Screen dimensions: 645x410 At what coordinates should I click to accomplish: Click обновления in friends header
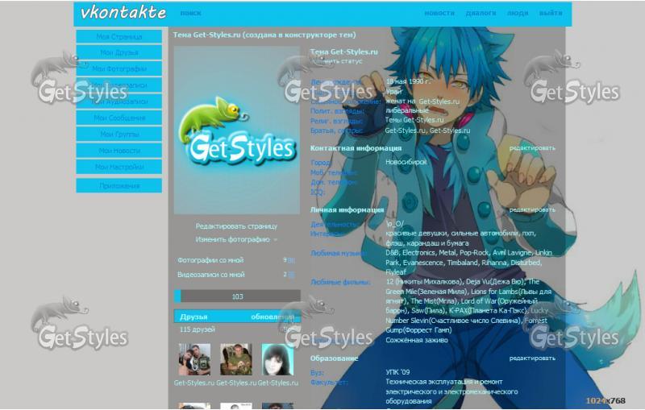click(x=273, y=317)
